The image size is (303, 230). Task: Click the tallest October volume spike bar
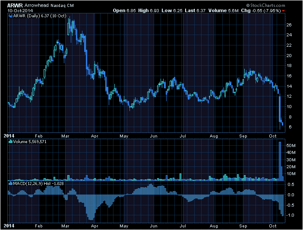[x=280, y=161]
